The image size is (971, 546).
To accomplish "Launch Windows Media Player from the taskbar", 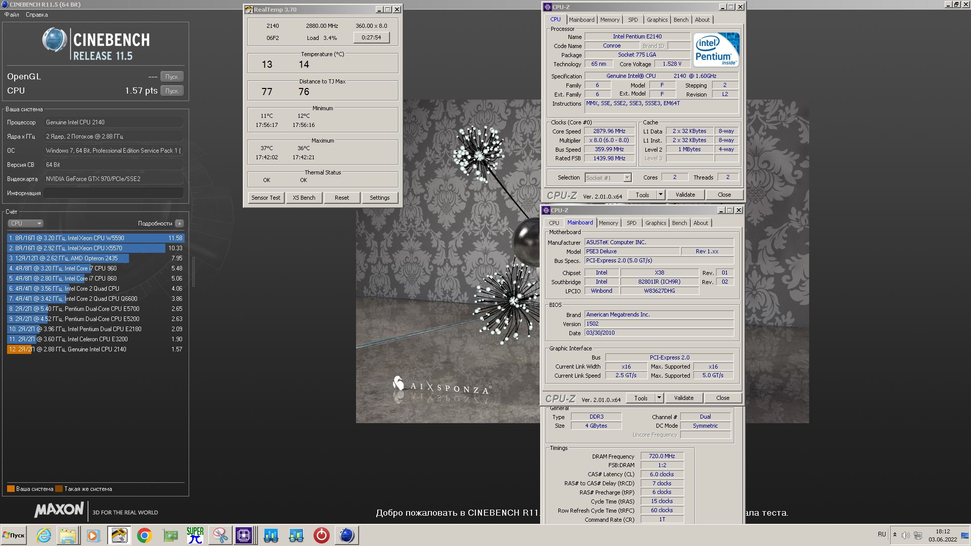I will [93, 535].
